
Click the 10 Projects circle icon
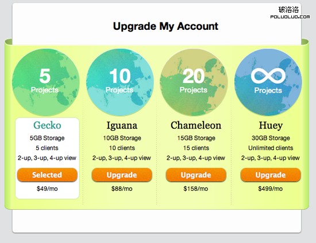pos(120,83)
